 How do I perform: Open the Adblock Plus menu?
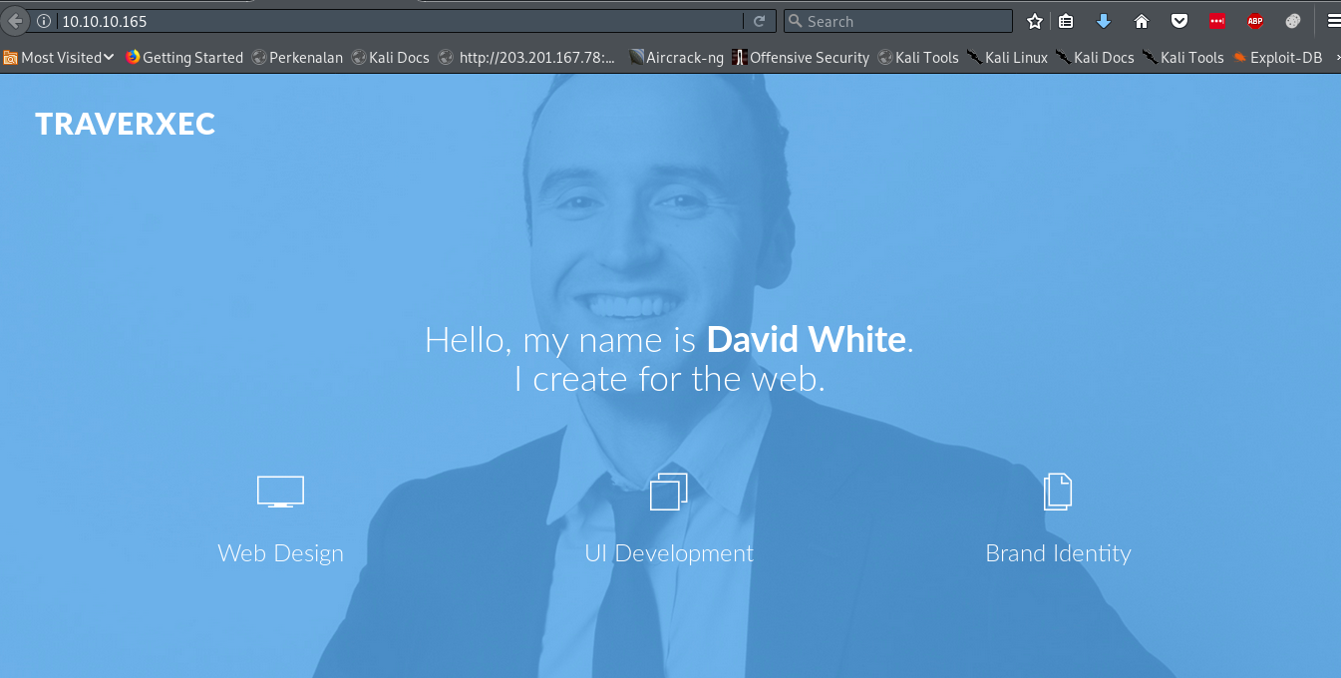coord(1255,21)
